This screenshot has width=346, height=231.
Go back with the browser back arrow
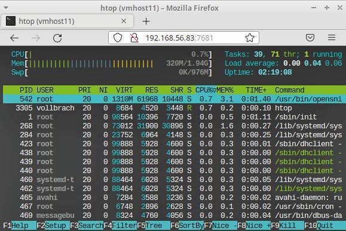click(14, 38)
